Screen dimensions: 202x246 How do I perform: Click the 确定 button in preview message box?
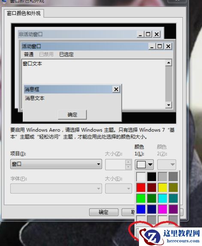tap(72, 115)
